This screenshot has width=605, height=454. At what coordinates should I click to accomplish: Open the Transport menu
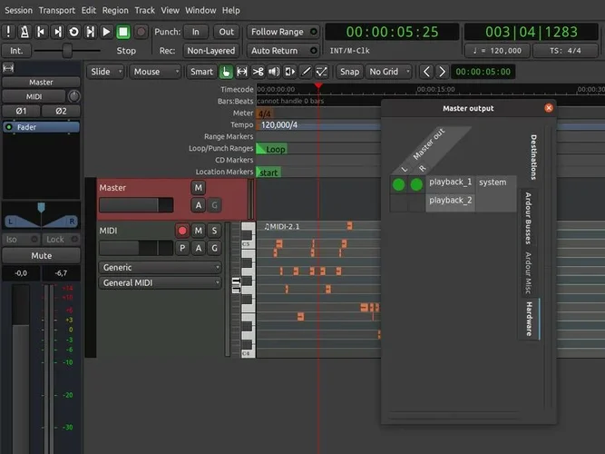[x=57, y=10]
